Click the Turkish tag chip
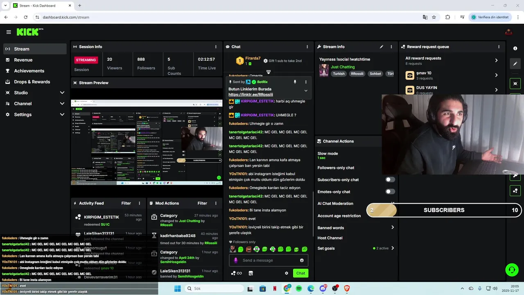The width and height of the screenshot is (524, 295). click(x=339, y=74)
